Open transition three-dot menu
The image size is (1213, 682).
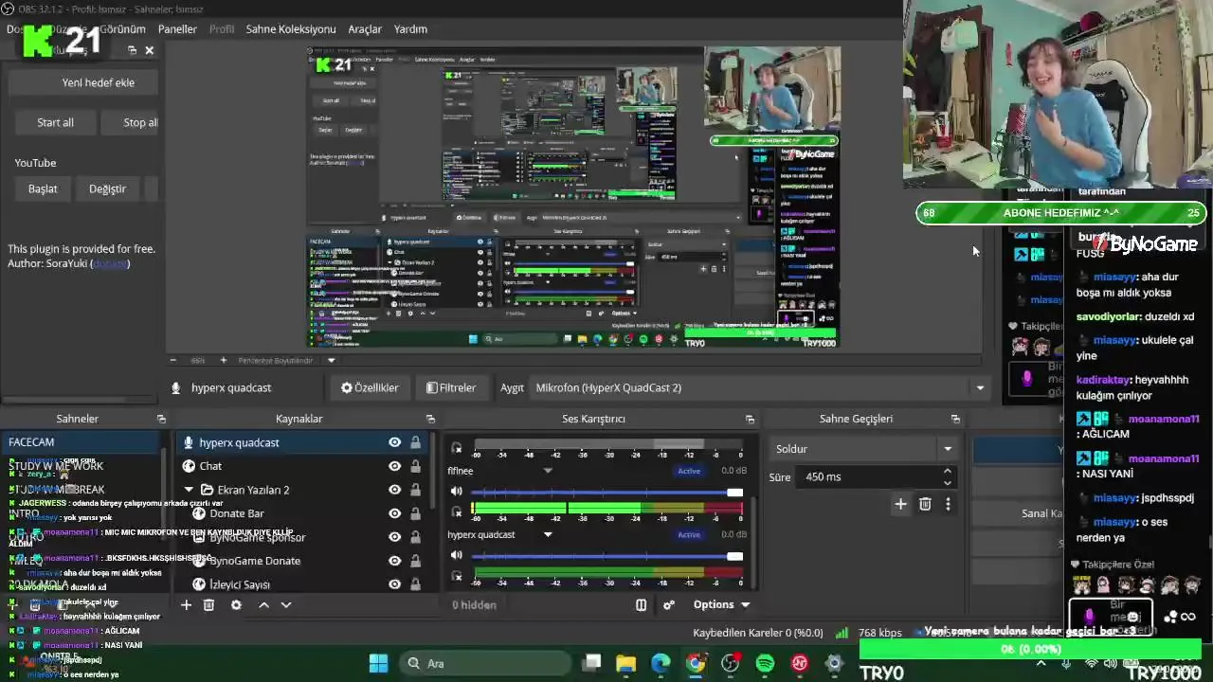pos(948,504)
